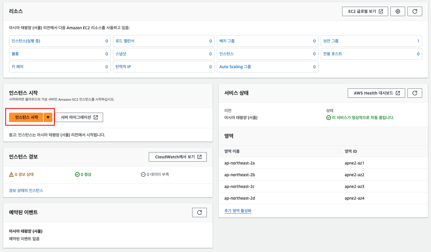Click the orange 인스턴스 시작 button
The image size is (431, 252).
pyautogui.click(x=26, y=117)
